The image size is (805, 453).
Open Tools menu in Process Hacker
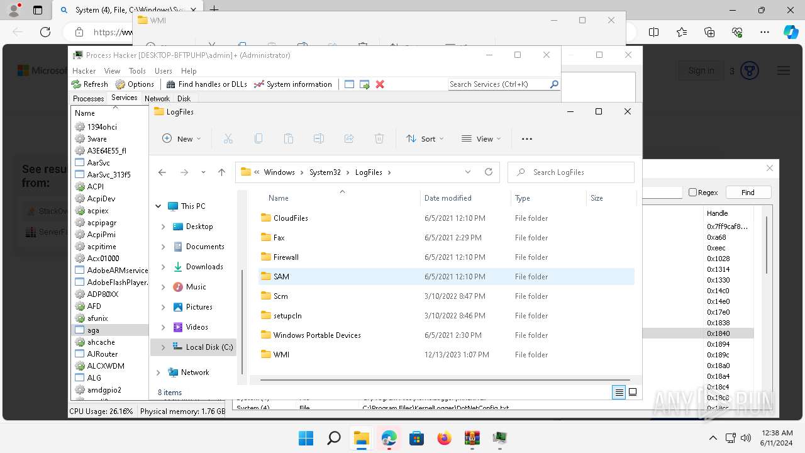click(x=137, y=71)
